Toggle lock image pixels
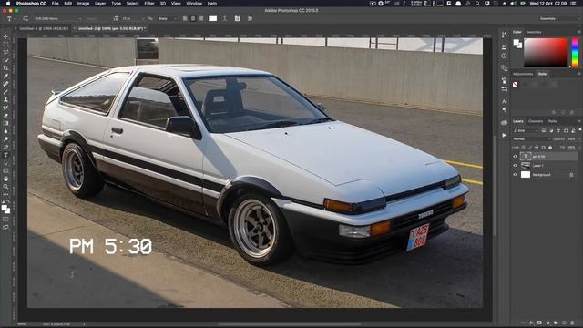This screenshot has width=583, height=328. click(x=530, y=148)
